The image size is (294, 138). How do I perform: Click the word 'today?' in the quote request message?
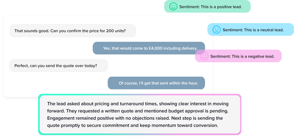coord(90,66)
